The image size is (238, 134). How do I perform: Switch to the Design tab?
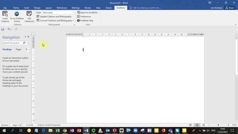click(37, 8)
